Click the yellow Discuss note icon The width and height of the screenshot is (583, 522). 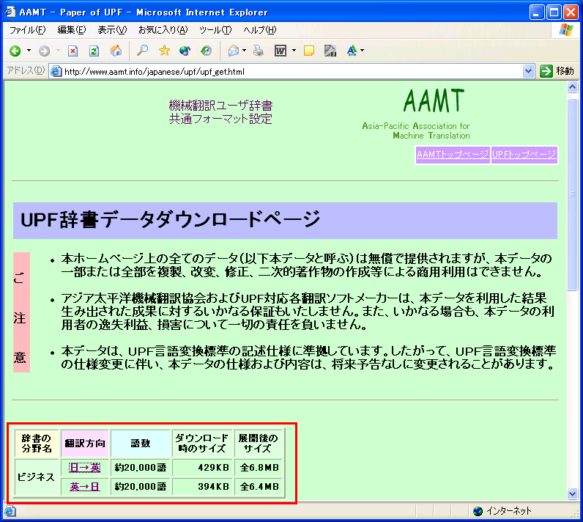(309, 51)
